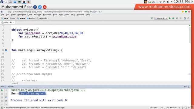
Task: Click the Kotlin run gutter icon beside main
Action: tap(6, 50)
